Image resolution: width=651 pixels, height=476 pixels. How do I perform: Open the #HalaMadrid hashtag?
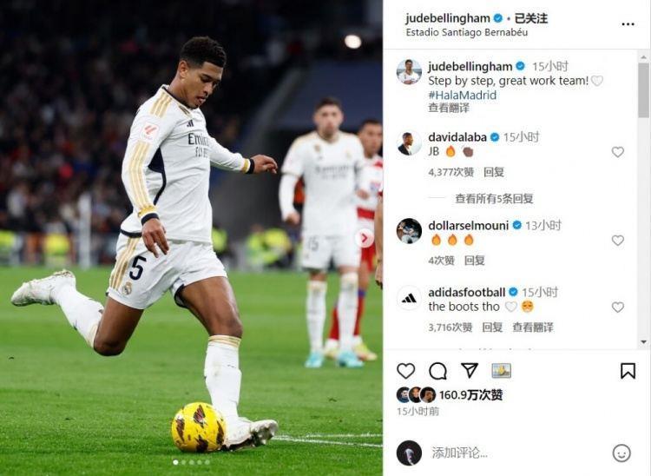coord(463,96)
